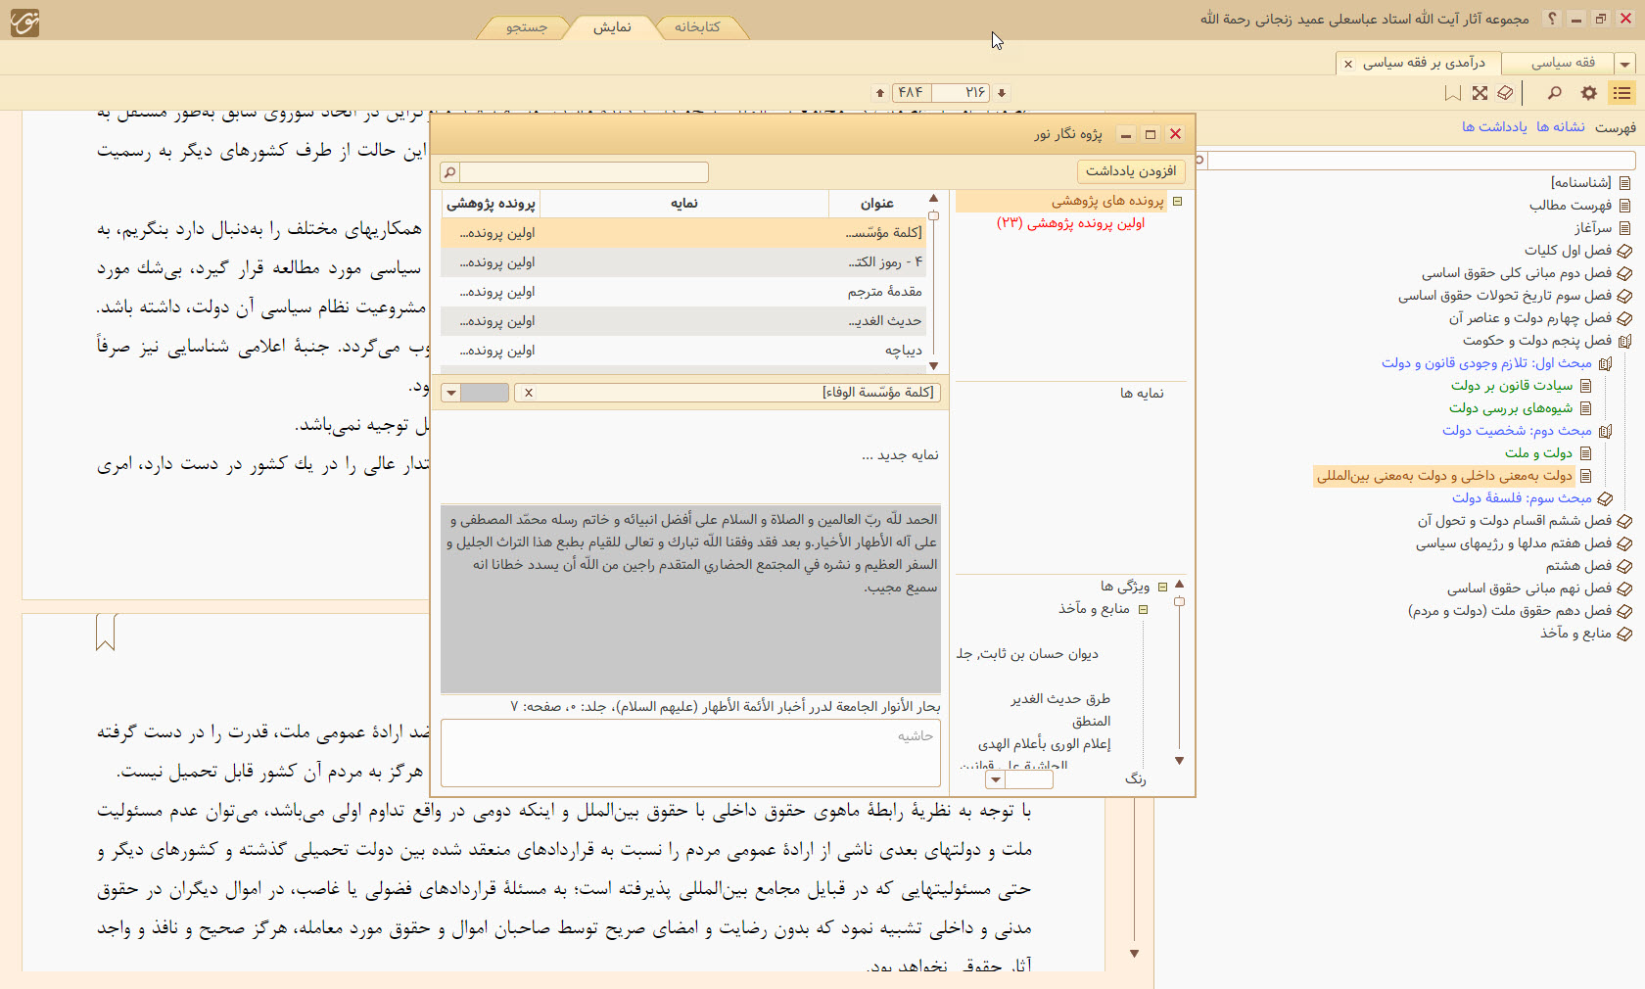Screen dimensions: 1645x989
Task: Click the افزودن یادداشت button
Action: (x=1130, y=171)
